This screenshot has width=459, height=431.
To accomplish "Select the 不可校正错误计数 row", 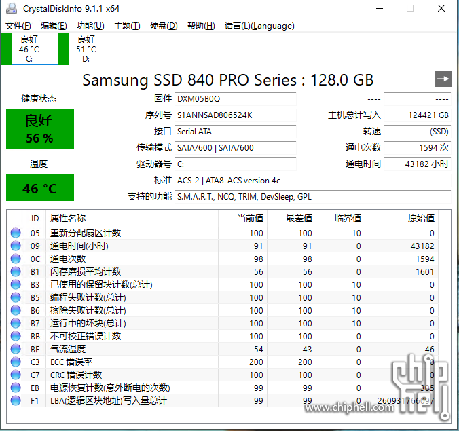I will [223, 336].
